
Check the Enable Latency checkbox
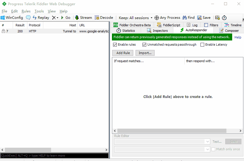tap(202, 45)
